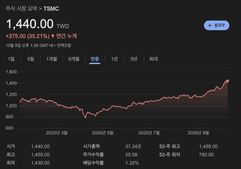Show the 1개월 chart range
The height and width of the screenshot is (169, 241).
51,59
